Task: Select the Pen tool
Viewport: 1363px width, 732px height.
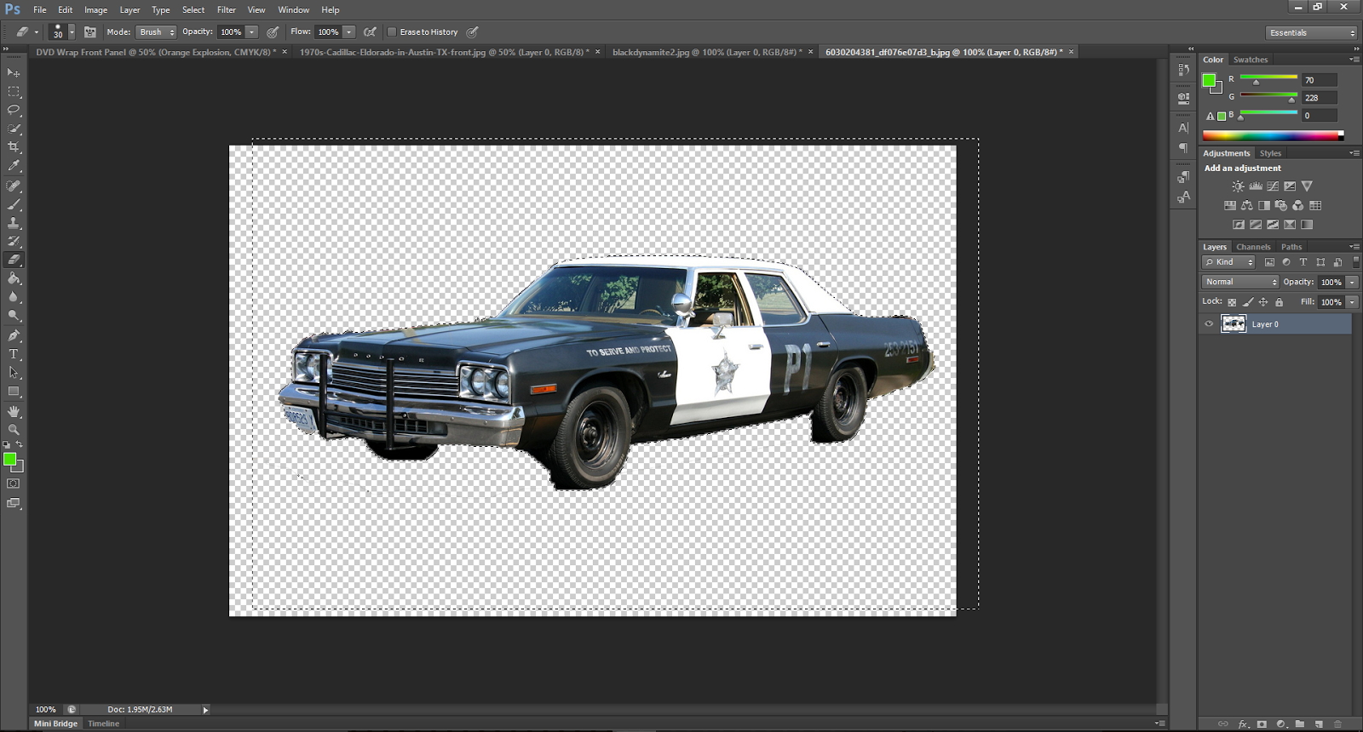Action: click(14, 335)
